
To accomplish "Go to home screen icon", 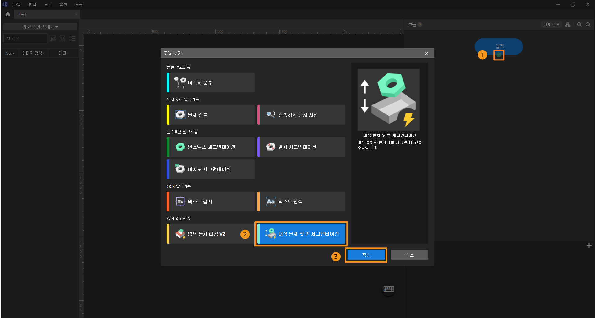I will (8, 14).
